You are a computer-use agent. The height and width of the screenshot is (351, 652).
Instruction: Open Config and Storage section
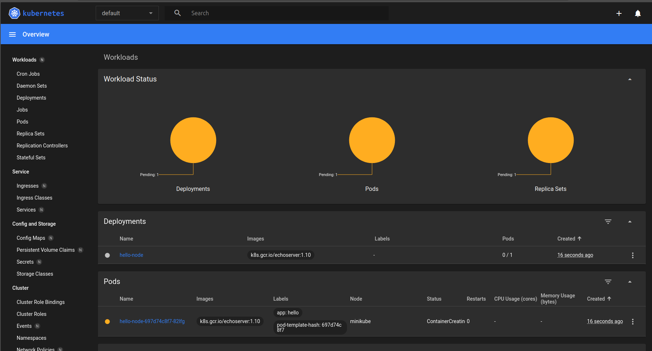click(x=34, y=224)
